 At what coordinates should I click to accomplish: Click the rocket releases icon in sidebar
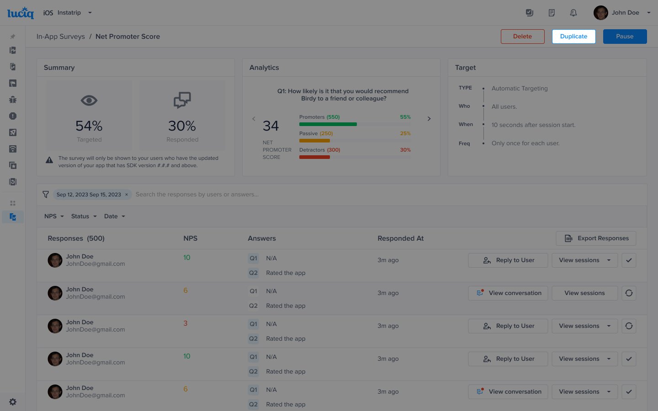click(13, 132)
